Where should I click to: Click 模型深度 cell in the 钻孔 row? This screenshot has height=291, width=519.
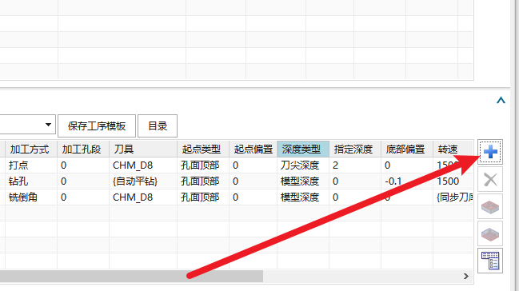(303, 181)
